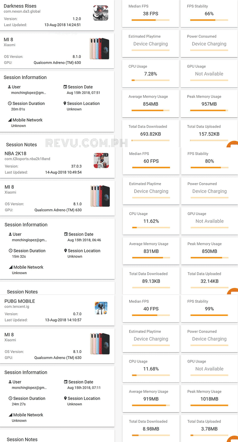Click the clock icon beside PUBG Session Duration
238x442 pixels.
(10, 398)
